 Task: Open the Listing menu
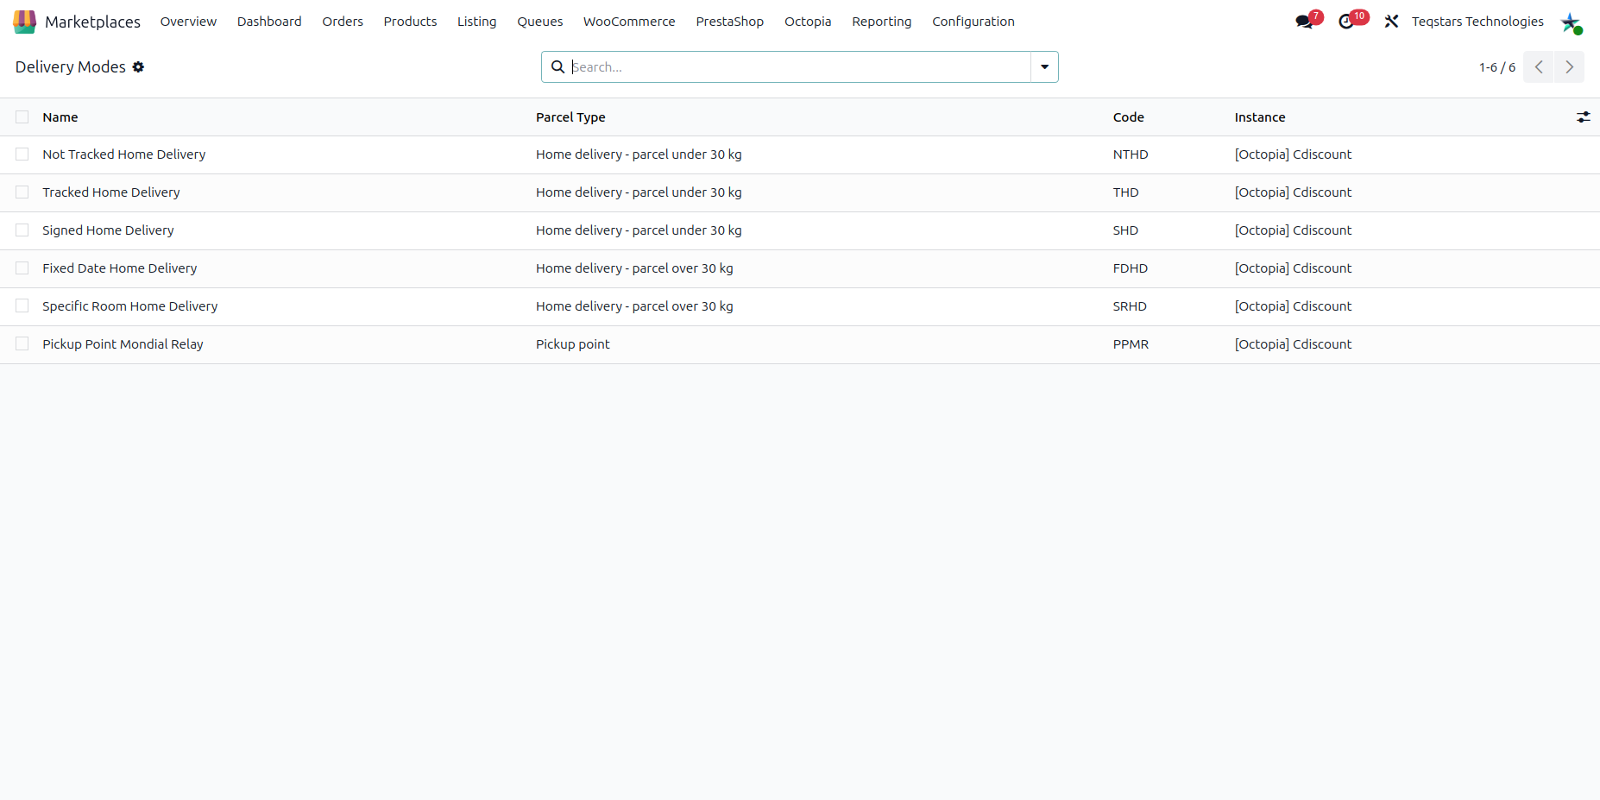tap(476, 22)
